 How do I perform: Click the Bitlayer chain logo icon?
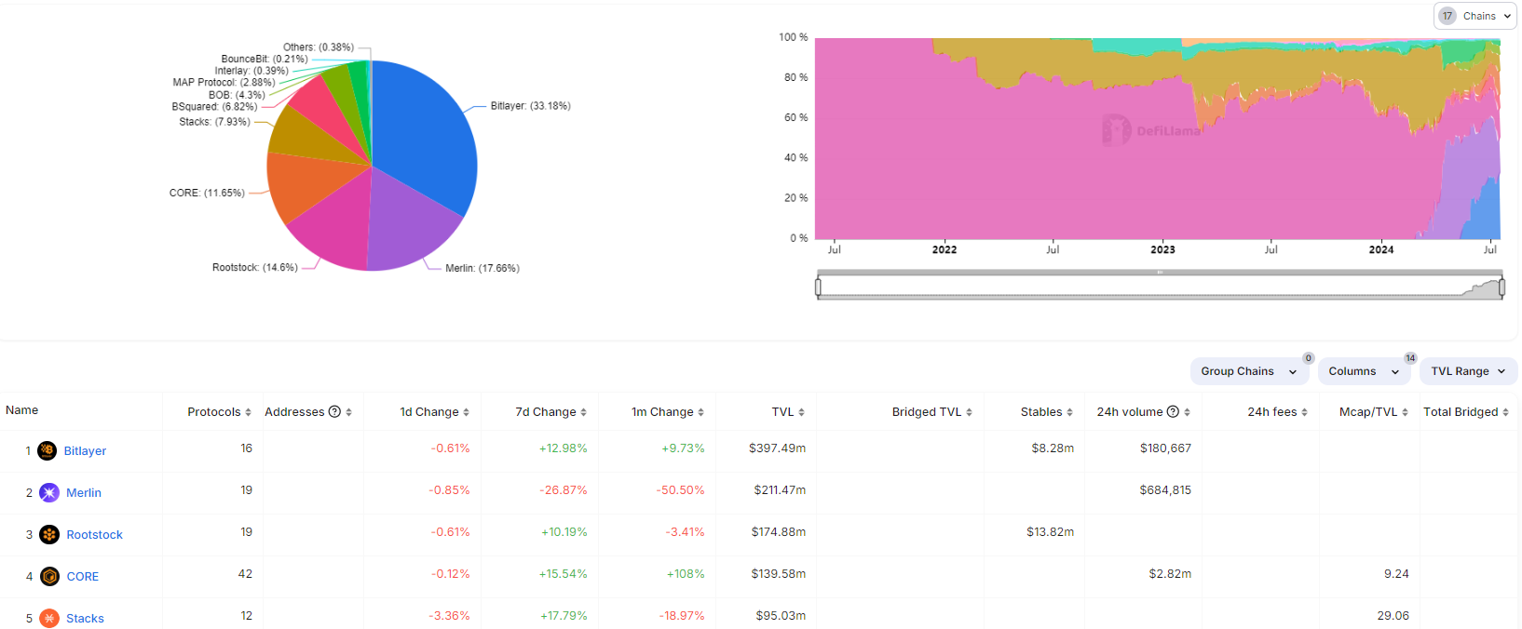click(48, 451)
